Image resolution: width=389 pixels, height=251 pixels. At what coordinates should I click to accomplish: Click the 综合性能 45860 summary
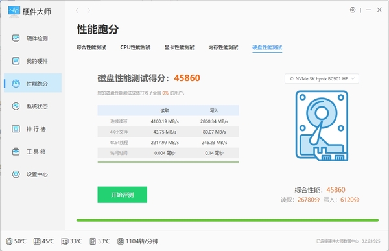click(x=320, y=190)
